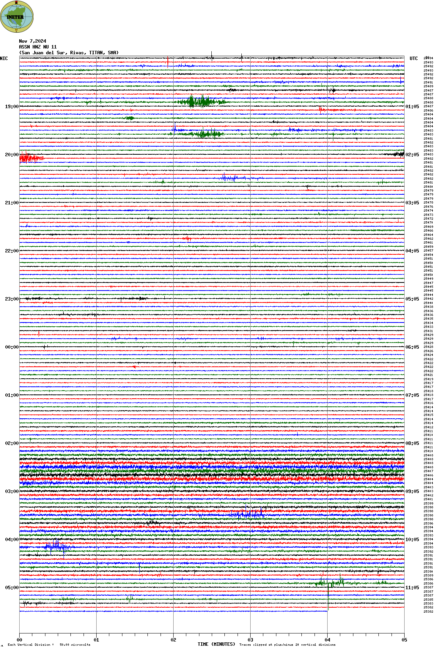Viewport: 435px width, 650px height.
Task: Click the 05:00 local time marker
Action: (12, 588)
